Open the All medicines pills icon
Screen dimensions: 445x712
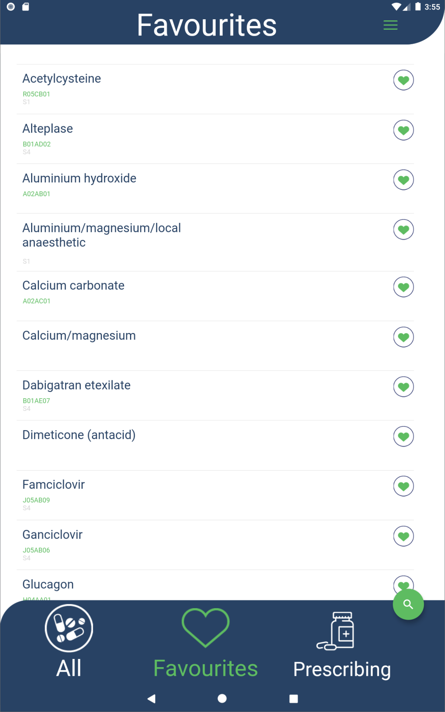tap(69, 628)
